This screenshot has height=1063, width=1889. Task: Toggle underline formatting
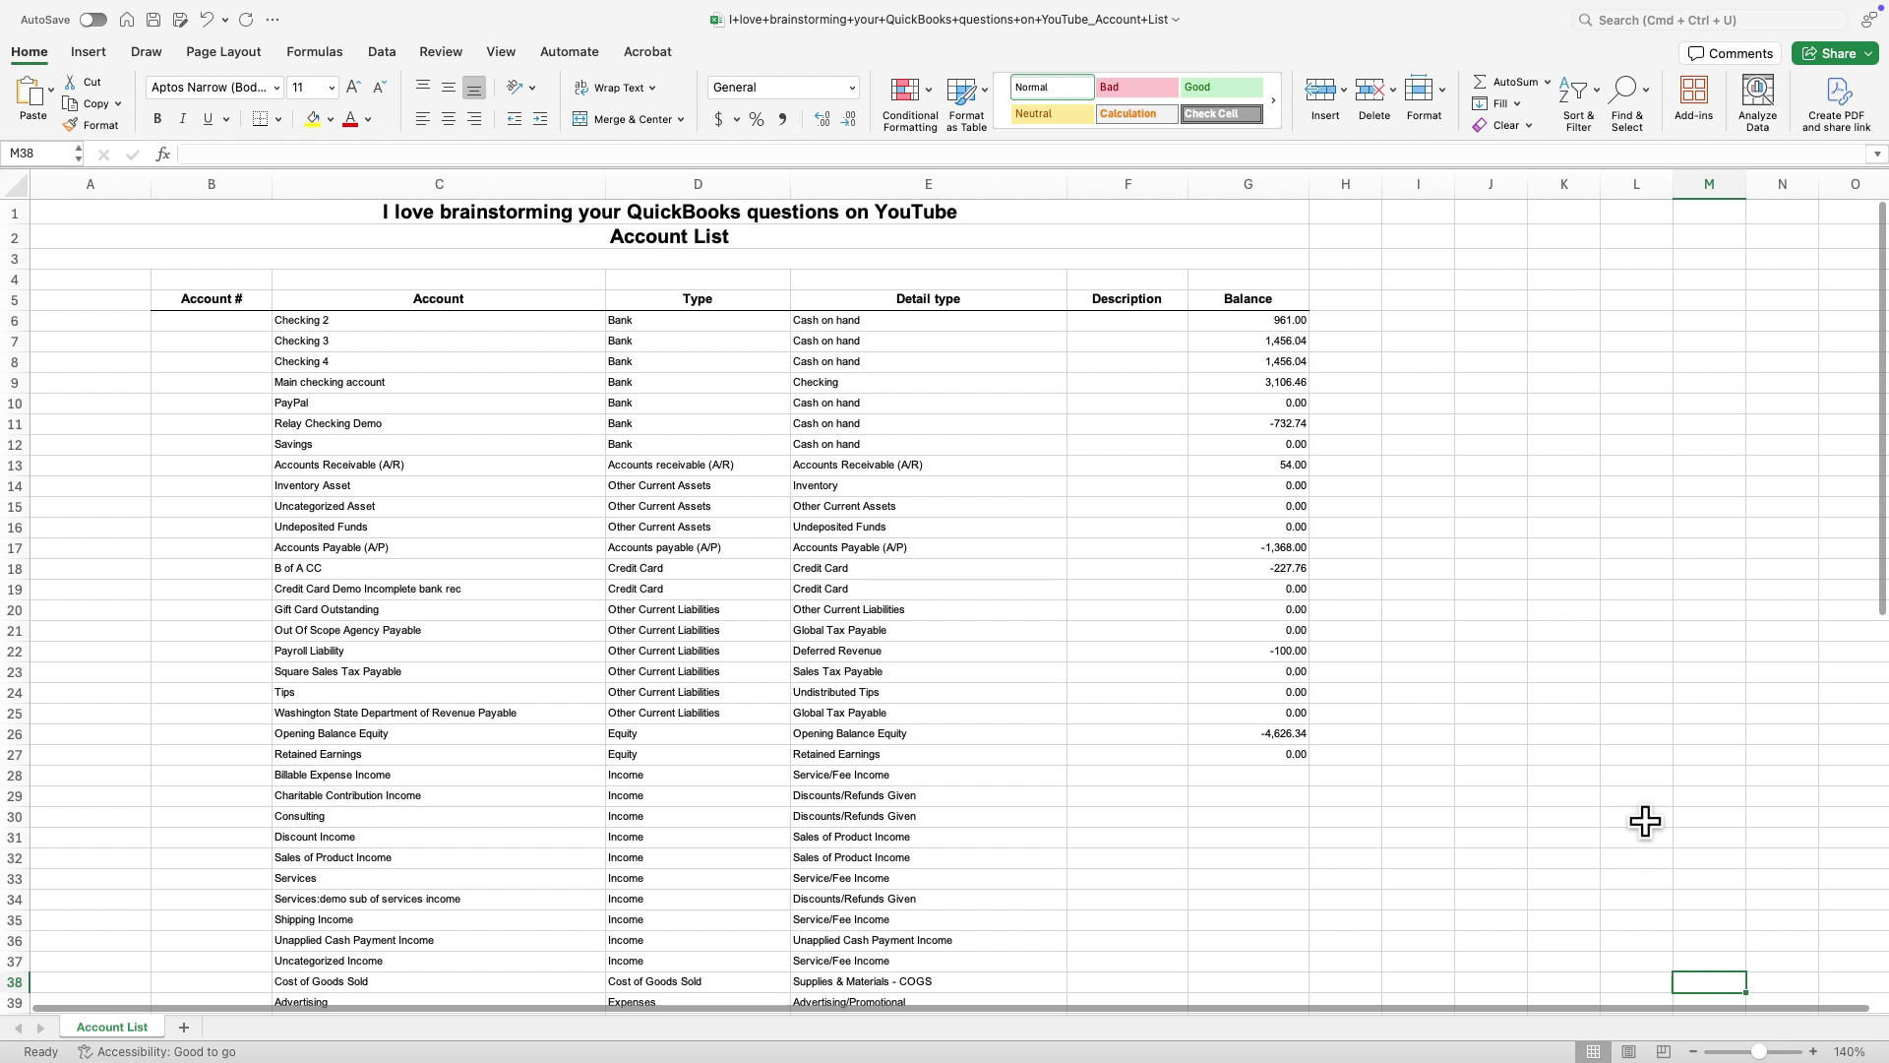[x=208, y=119]
